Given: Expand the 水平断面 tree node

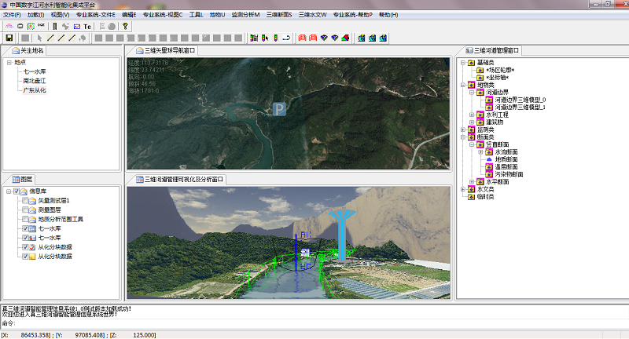Looking at the screenshot, I should point(472,182).
